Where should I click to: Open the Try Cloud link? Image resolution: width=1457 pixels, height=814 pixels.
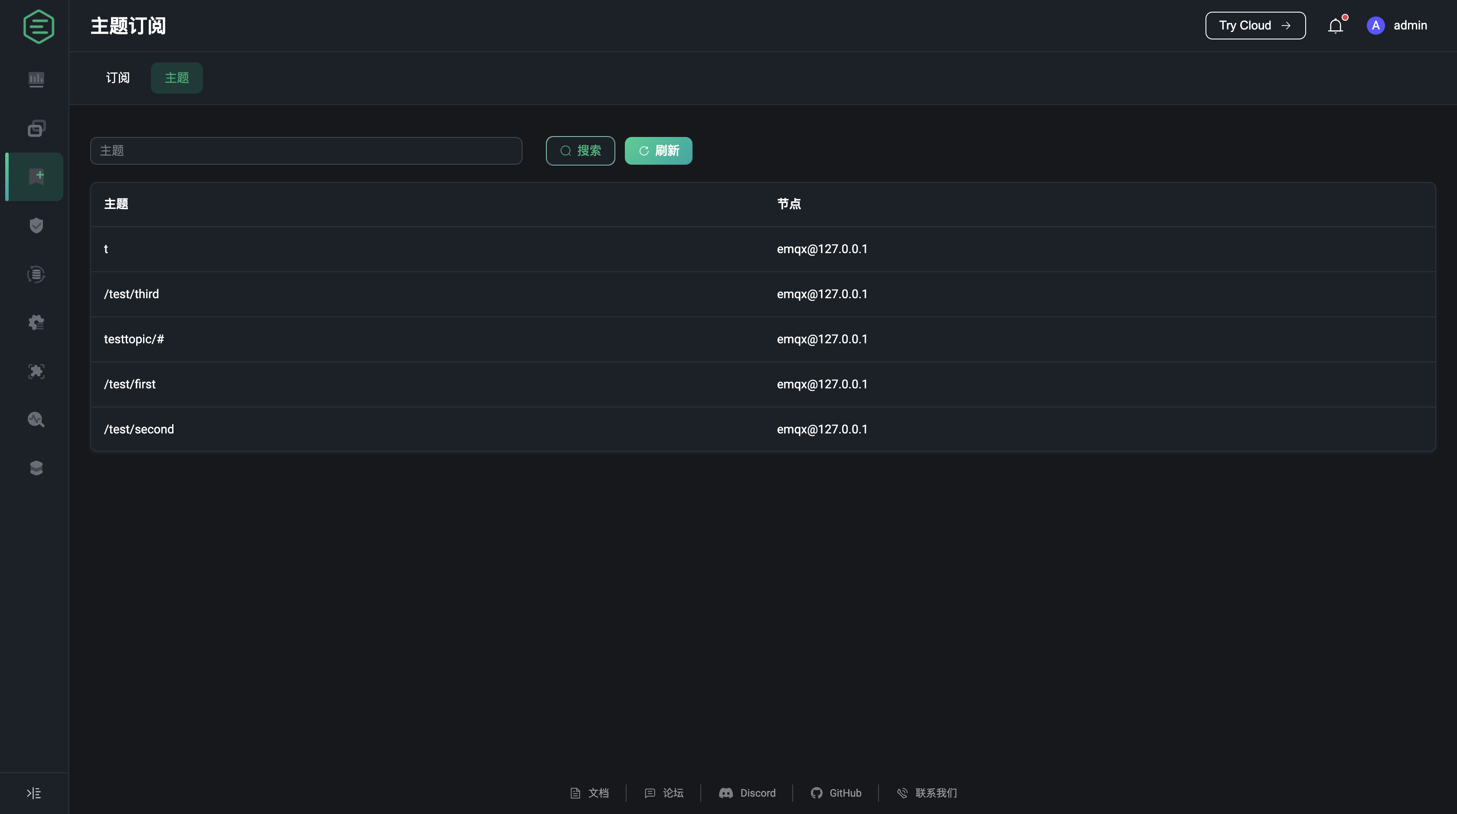1255,26
